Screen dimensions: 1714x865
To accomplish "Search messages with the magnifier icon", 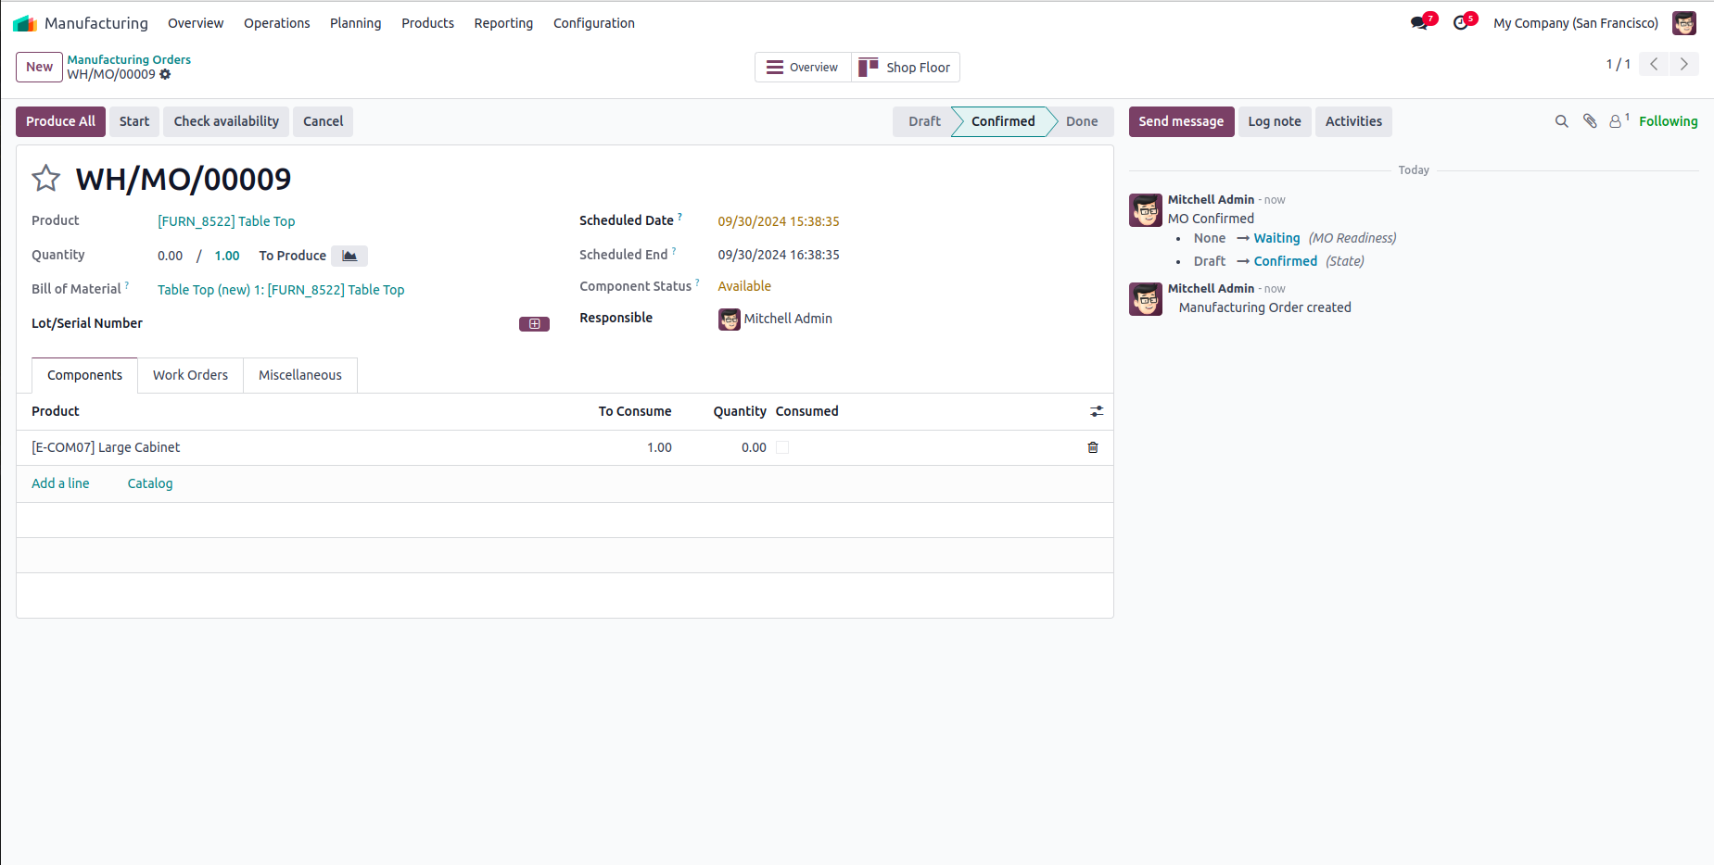I will coord(1562,121).
